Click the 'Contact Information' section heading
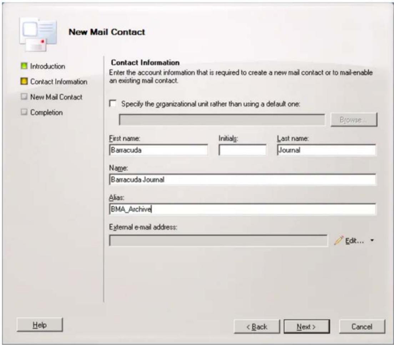 point(145,62)
